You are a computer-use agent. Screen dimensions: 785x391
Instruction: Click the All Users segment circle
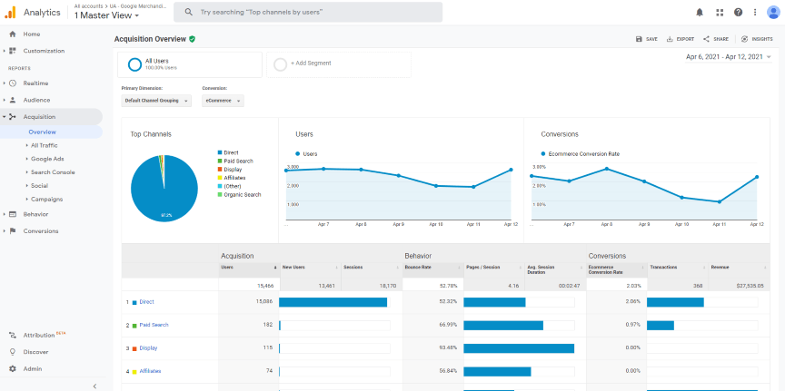click(134, 64)
